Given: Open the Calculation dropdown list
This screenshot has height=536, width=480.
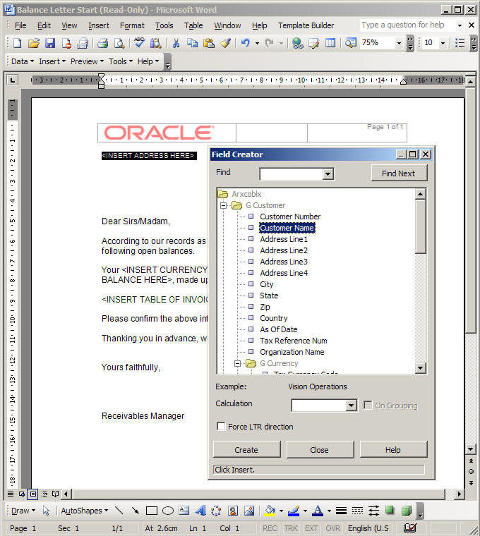Looking at the screenshot, I should click(351, 406).
